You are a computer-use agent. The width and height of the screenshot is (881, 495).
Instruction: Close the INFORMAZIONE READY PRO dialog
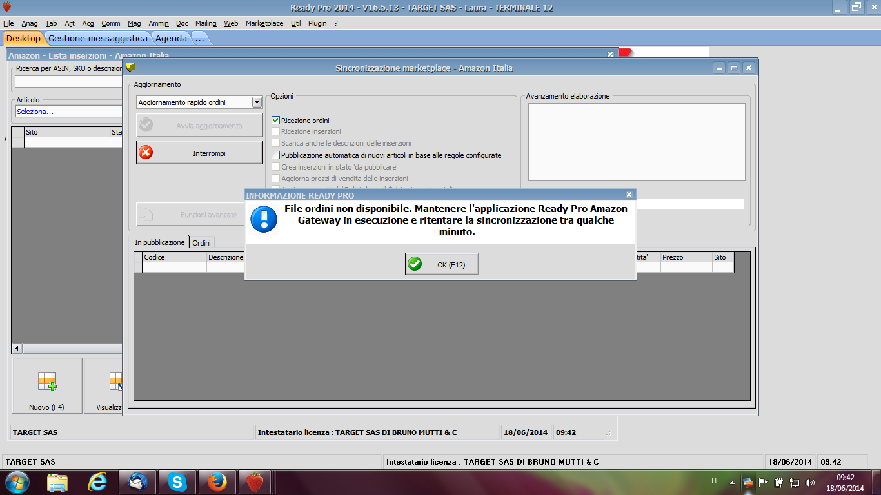[629, 195]
